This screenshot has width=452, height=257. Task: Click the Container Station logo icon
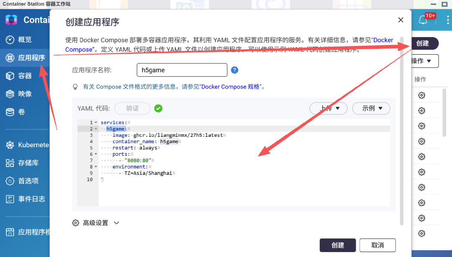click(x=11, y=20)
